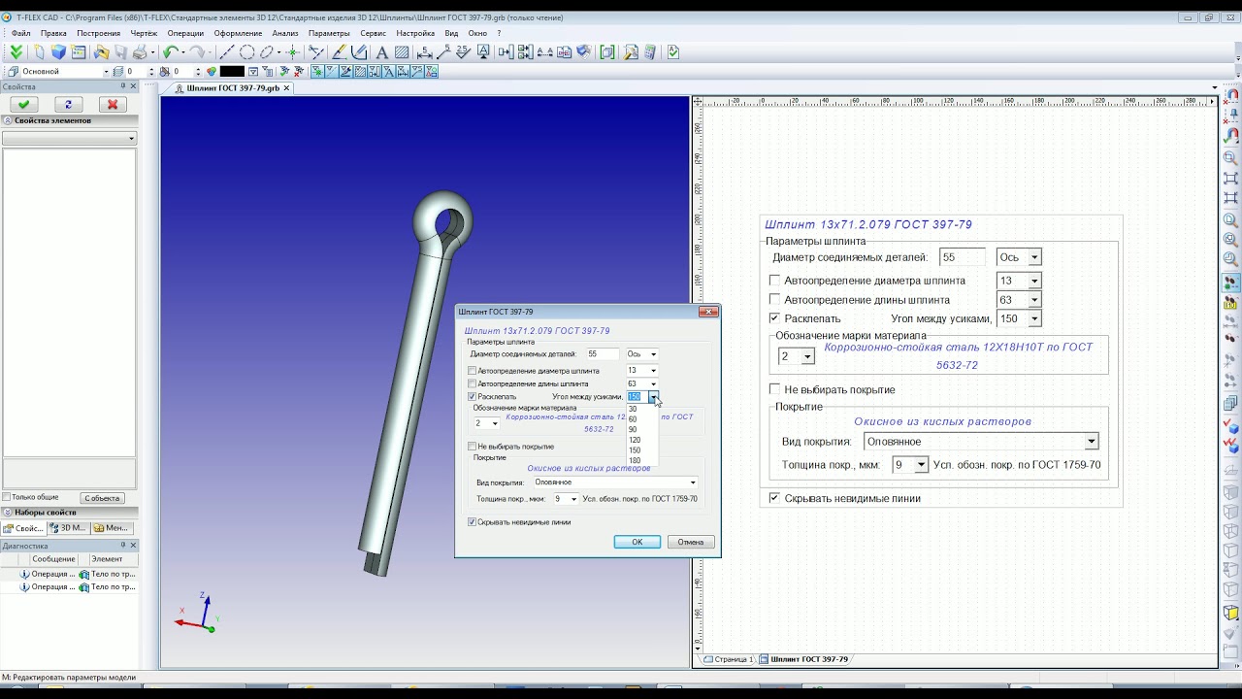Switch to the Страница 1 page tab
The image size is (1242, 699).
pos(729,659)
